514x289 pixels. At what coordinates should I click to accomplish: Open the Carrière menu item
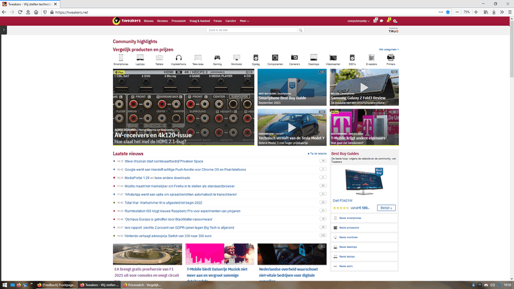tap(231, 21)
